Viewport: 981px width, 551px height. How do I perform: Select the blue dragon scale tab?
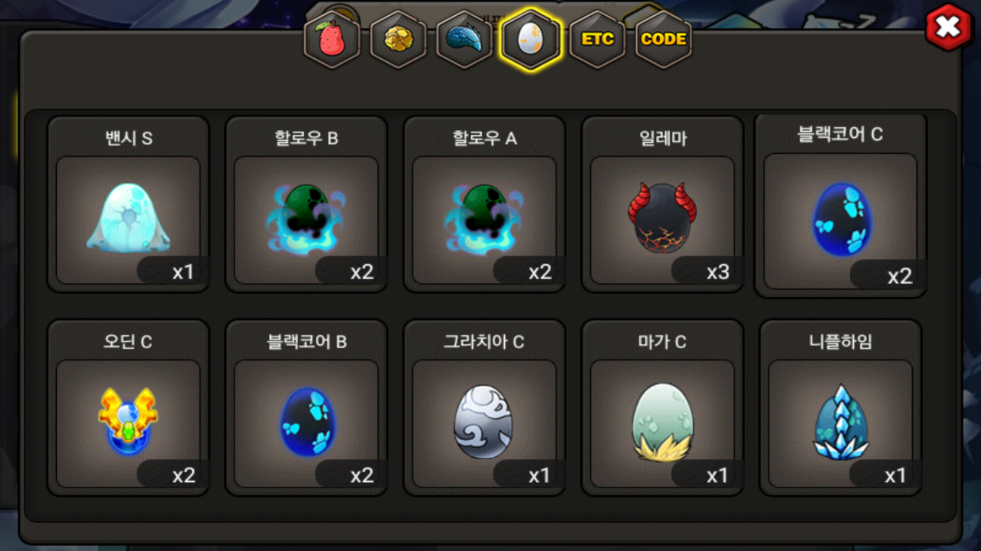coord(464,39)
